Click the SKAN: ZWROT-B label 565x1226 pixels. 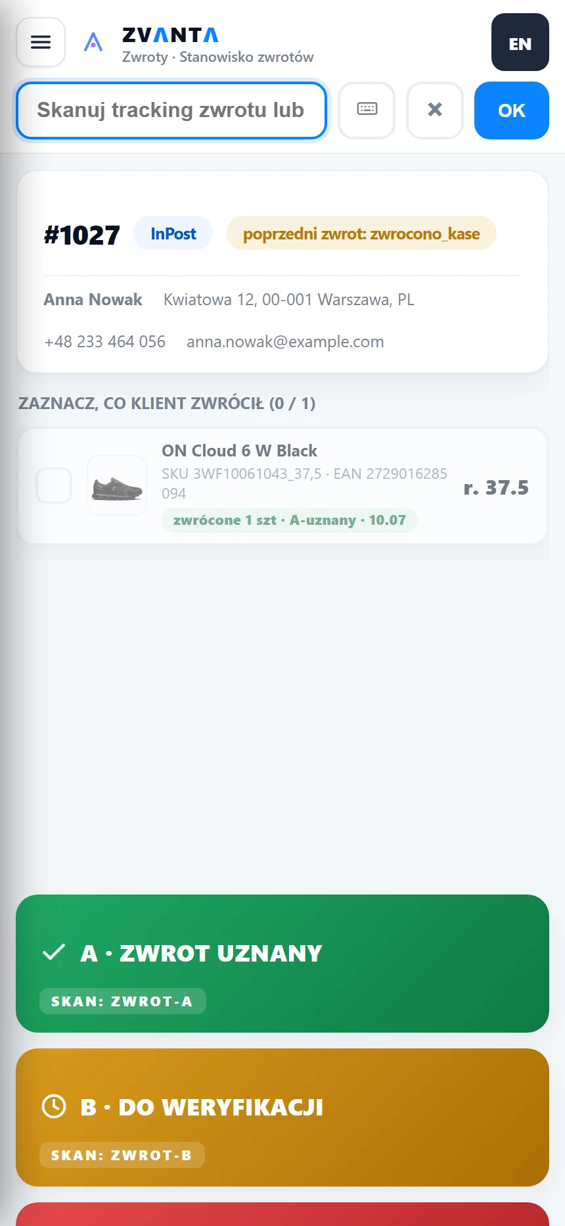pos(122,1155)
